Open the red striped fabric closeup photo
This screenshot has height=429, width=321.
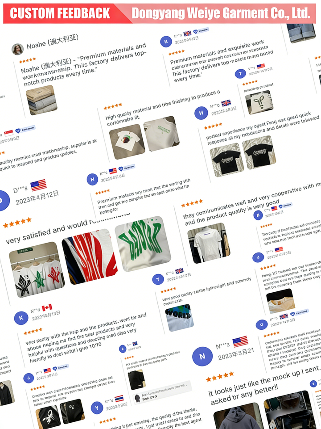(90, 257)
